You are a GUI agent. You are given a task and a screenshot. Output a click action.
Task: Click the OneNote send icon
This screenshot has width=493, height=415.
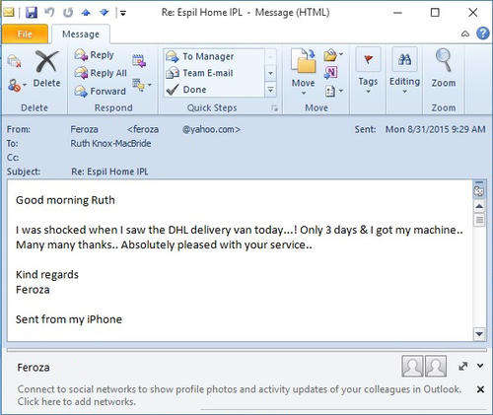click(330, 73)
